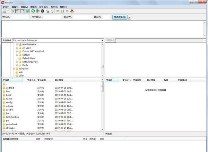Click the local file list scroll-down arrow

point(102,130)
